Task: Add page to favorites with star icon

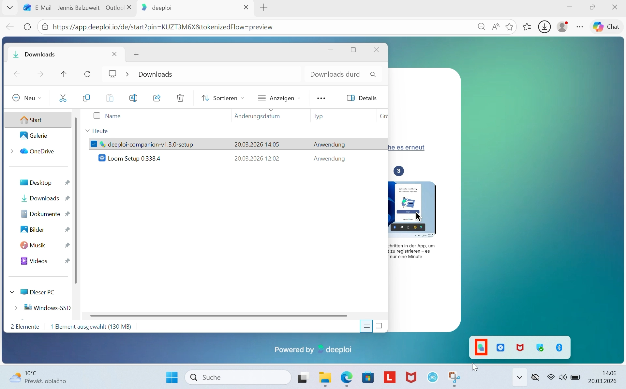Action: click(510, 27)
